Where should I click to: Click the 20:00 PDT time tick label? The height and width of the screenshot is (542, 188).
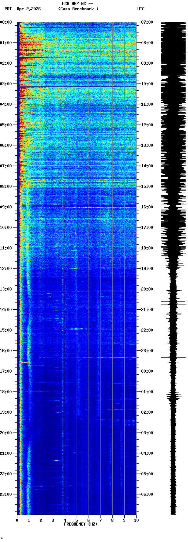[x=6, y=433]
